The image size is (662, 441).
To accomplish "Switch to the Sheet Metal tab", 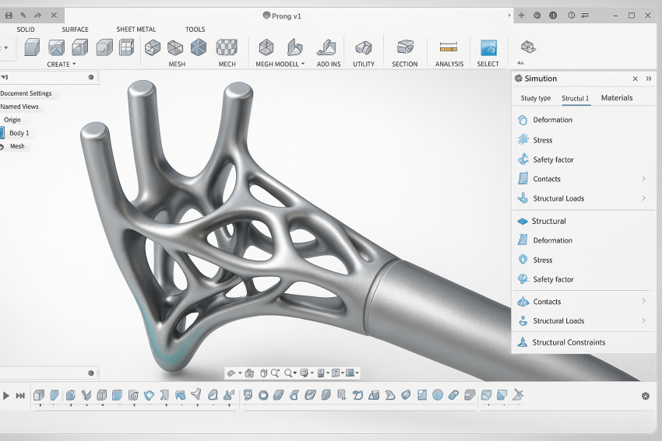I will point(136,30).
